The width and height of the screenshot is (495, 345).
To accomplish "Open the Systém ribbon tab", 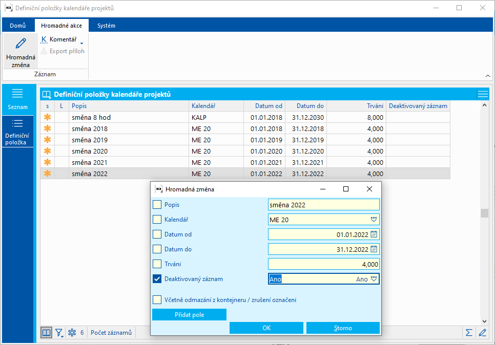I will point(106,26).
